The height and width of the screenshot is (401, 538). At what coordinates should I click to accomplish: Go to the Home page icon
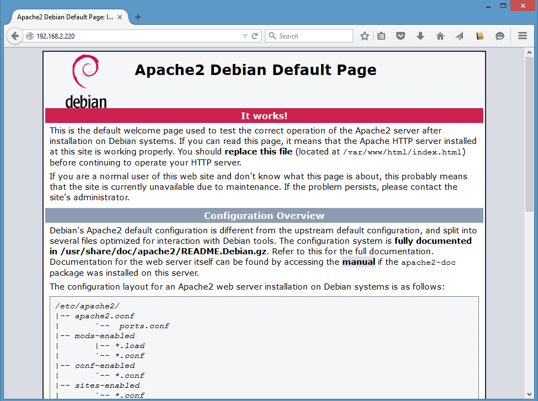(440, 36)
